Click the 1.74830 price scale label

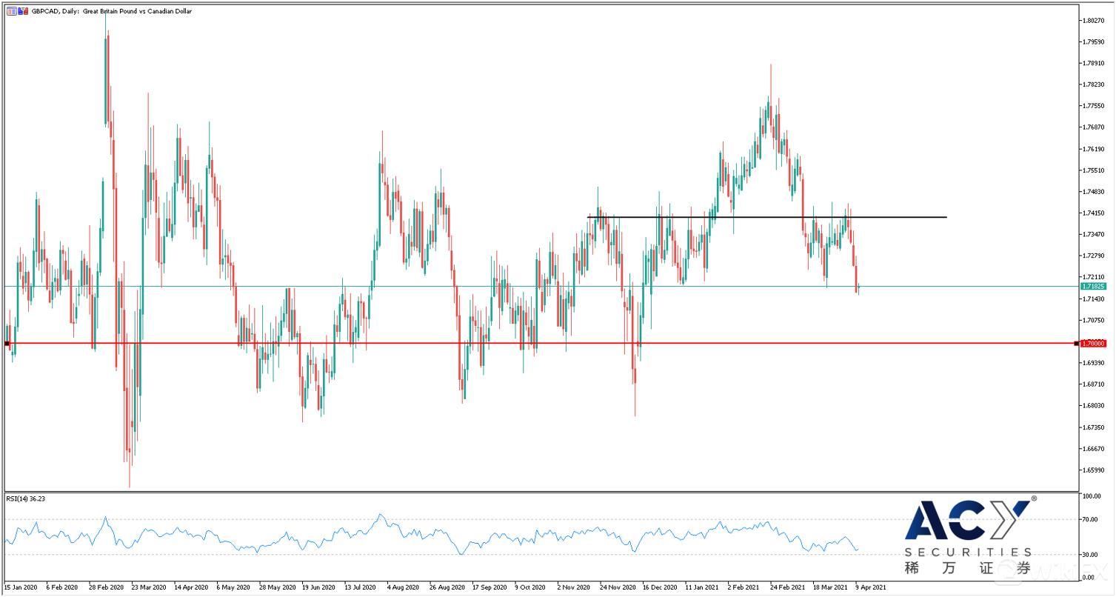pyautogui.click(x=1093, y=192)
